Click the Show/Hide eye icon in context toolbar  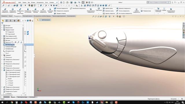pos(15,42)
